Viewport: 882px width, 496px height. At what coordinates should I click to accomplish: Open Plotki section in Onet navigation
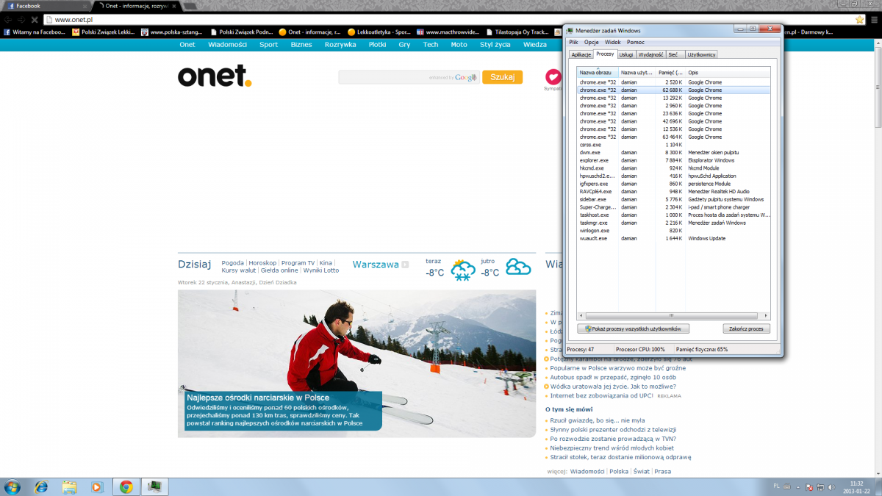coord(378,44)
